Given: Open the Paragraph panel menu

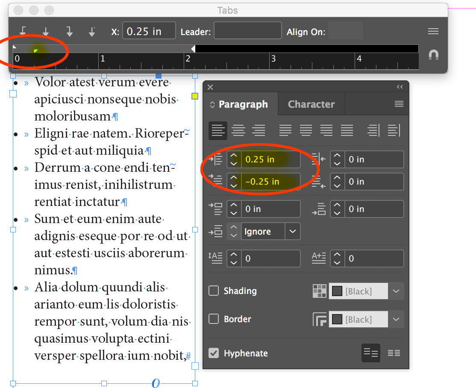Looking at the screenshot, I should click(399, 104).
